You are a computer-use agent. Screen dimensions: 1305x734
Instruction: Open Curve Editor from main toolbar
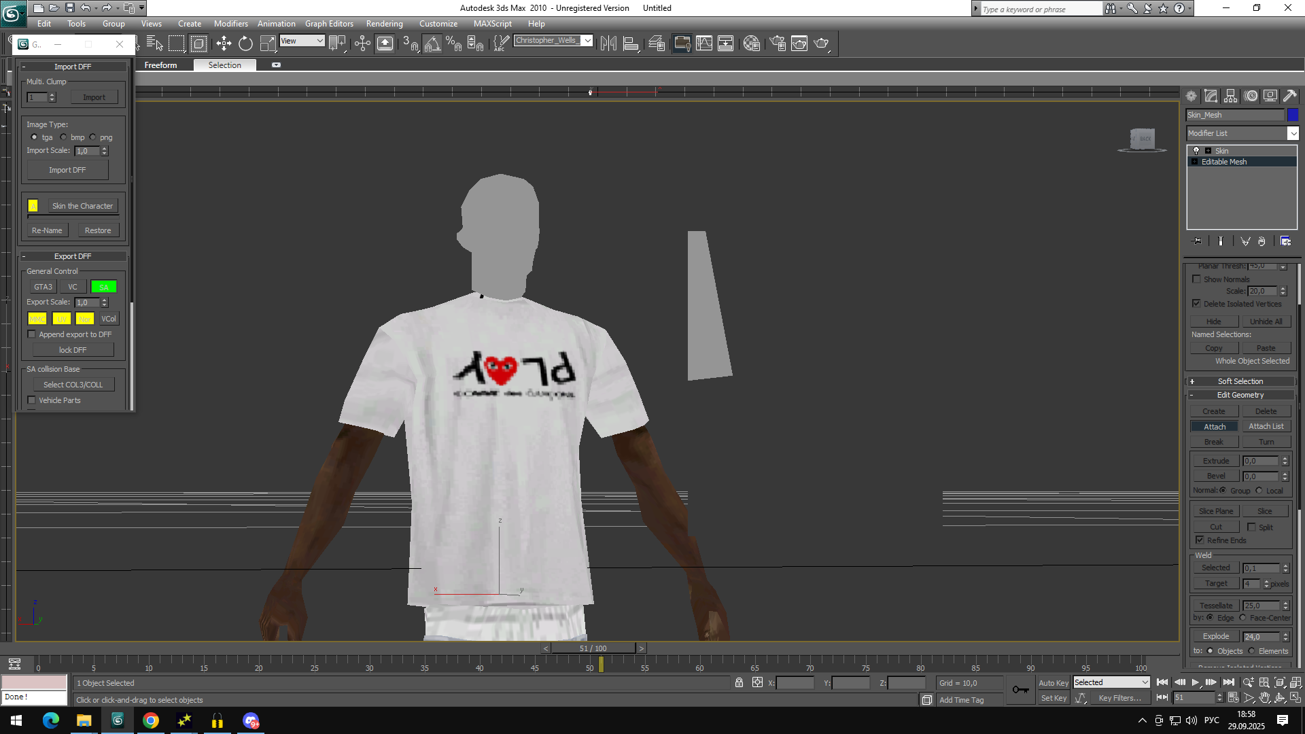point(703,43)
